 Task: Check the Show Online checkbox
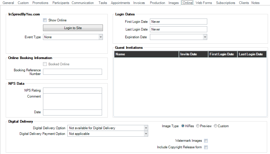(45, 20)
